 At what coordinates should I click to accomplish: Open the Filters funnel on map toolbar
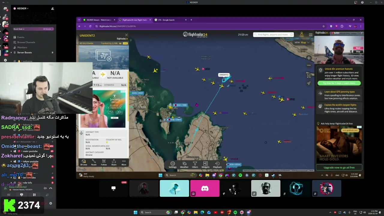195,165
